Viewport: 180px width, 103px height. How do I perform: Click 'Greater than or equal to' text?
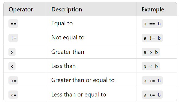(x=83, y=80)
